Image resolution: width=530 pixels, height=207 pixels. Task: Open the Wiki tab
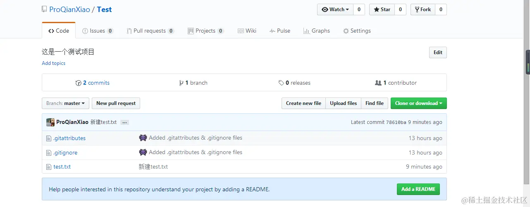point(247,31)
